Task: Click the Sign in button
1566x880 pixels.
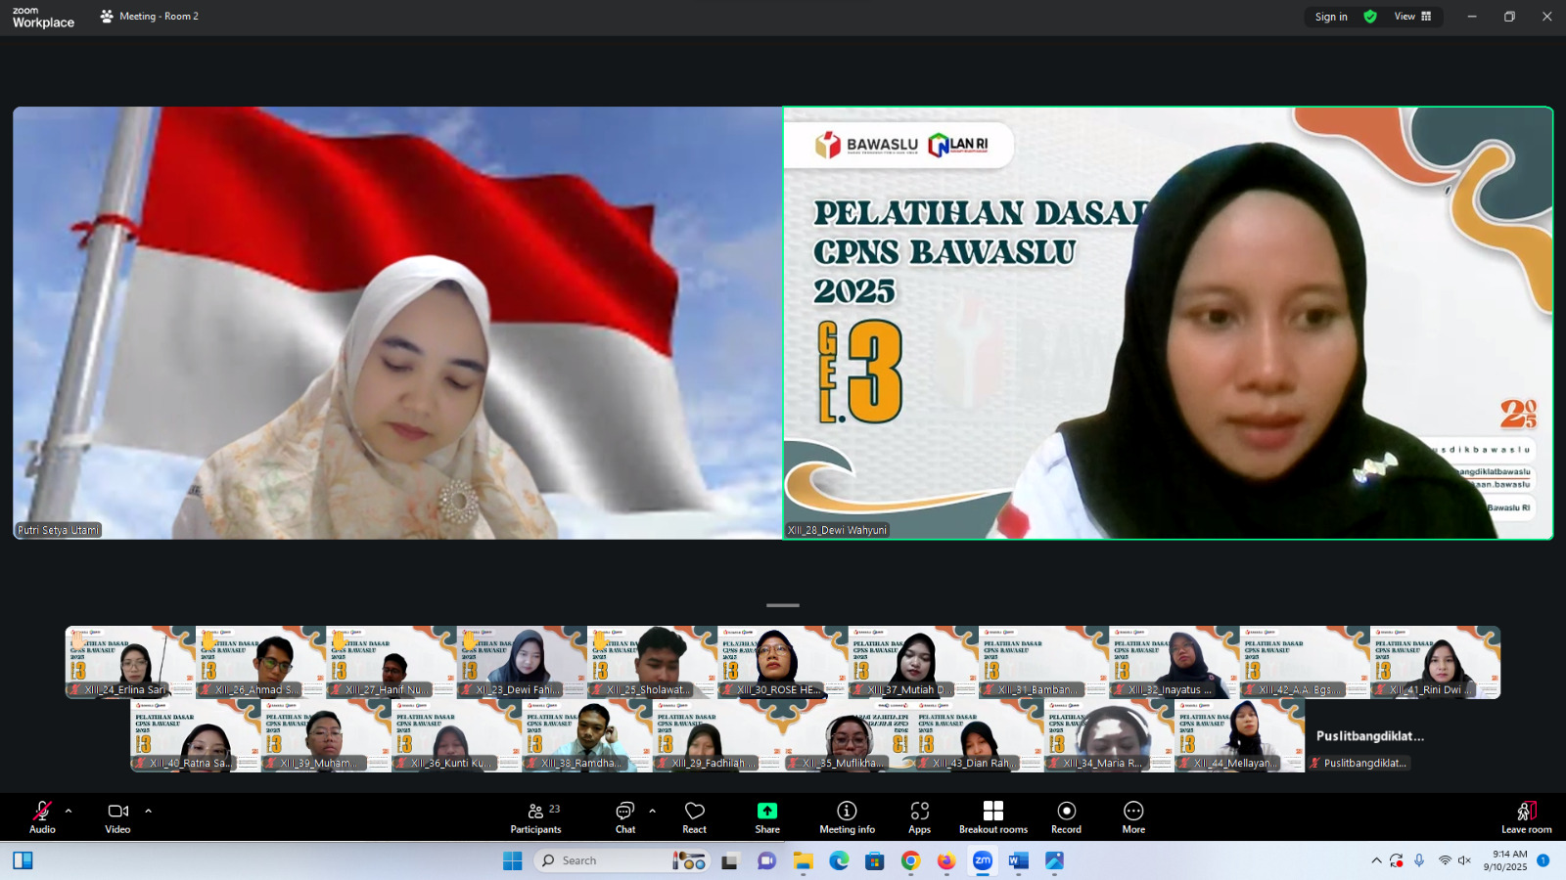Action: point(1330,17)
